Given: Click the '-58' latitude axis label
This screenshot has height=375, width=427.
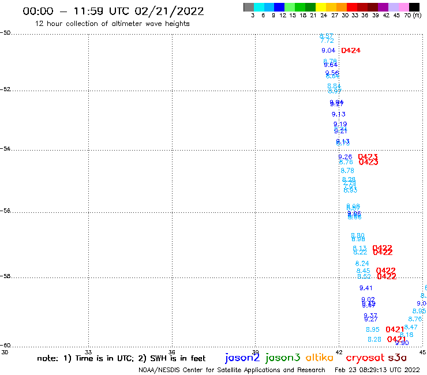Looking at the screenshot, I should coord(5,276).
